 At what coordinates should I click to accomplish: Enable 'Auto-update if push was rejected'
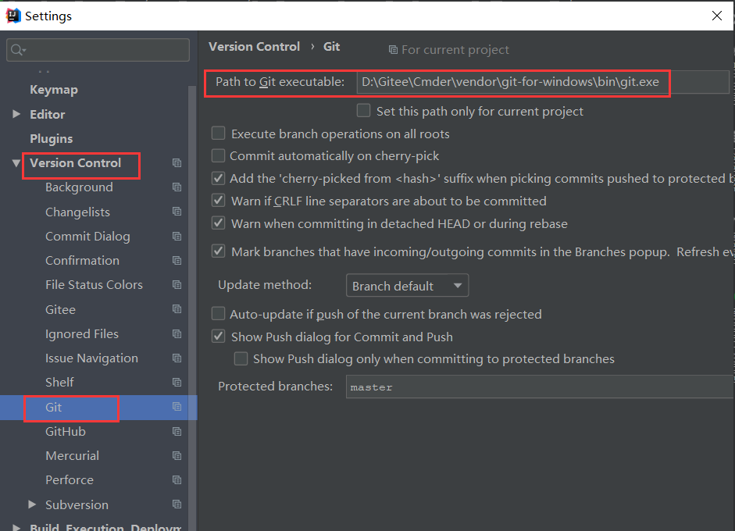click(219, 314)
